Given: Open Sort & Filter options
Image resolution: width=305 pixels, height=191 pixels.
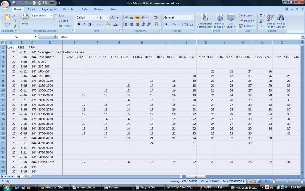Looking at the screenshot, I should (x=270, y=21).
